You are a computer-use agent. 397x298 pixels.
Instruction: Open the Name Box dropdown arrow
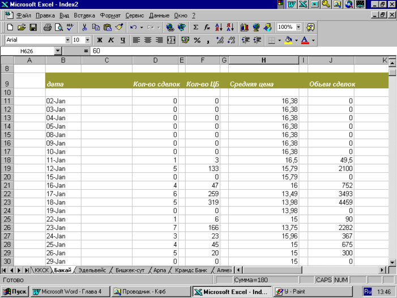[58, 51]
